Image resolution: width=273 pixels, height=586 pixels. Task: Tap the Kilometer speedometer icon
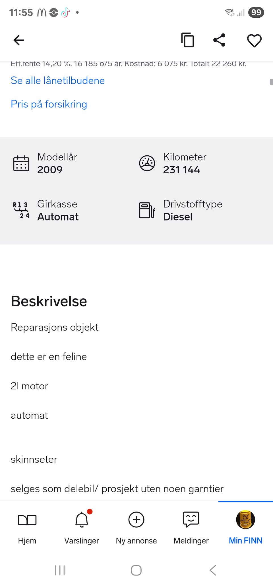coord(147,163)
